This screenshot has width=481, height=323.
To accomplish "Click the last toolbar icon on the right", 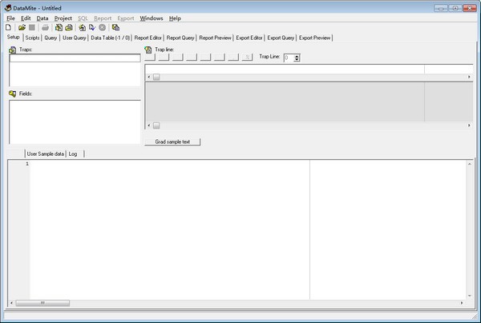I will tap(116, 27).
